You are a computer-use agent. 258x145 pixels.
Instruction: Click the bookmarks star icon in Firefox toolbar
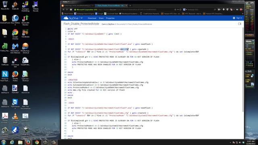click(x=219, y=10)
